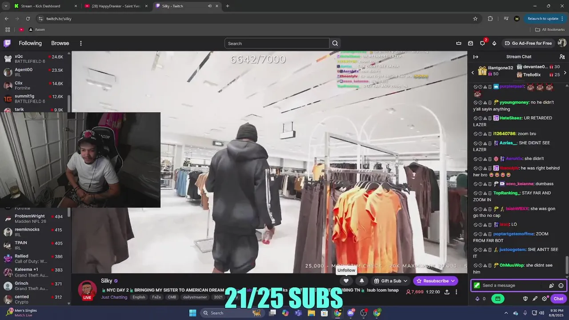Click the Twitch search magnifier button
The width and height of the screenshot is (569, 320).
click(x=335, y=43)
